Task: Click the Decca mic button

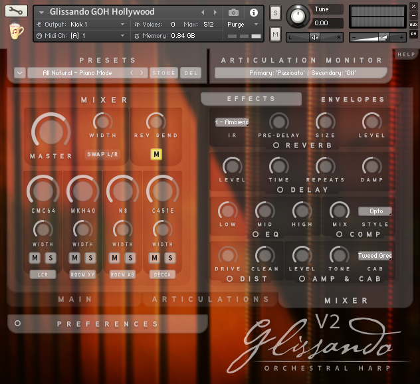Action: tap(162, 275)
